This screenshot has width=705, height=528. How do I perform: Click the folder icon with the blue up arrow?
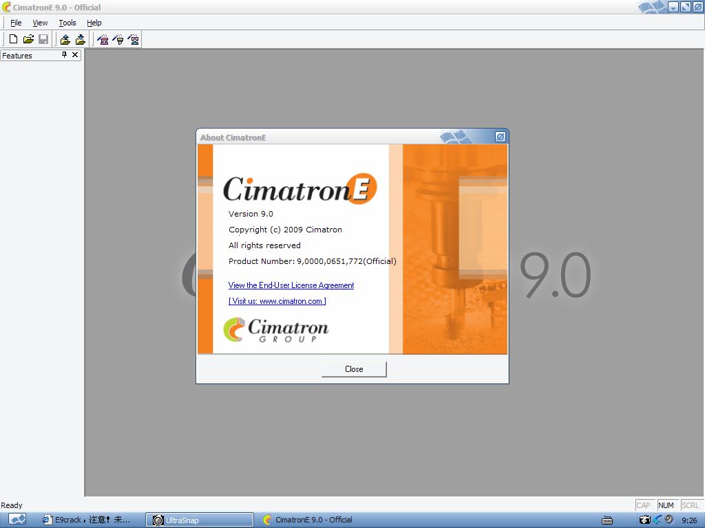(65, 39)
